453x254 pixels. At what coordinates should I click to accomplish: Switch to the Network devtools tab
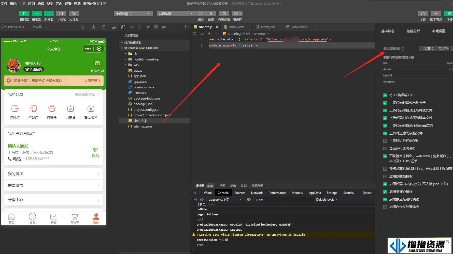coord(257,193)
